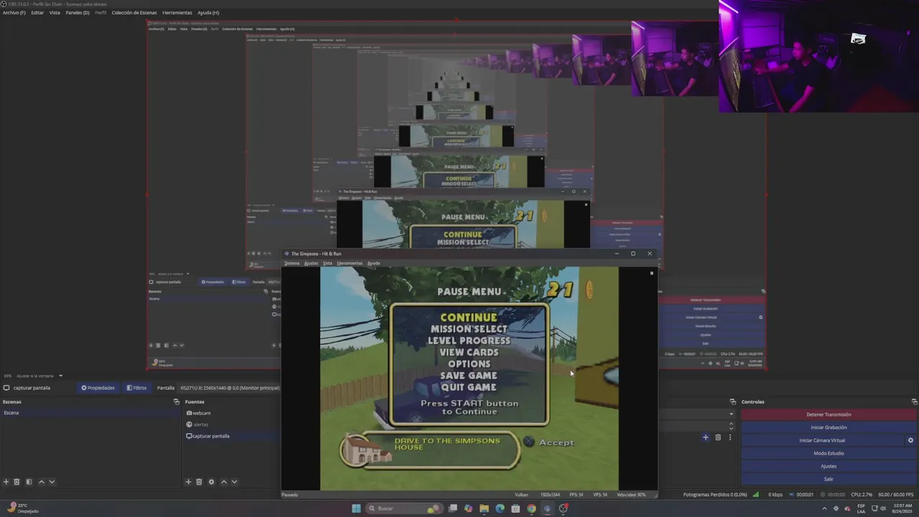919x517 pixels.
Task: Open the three-dots options menu
Action: point(730,437)
